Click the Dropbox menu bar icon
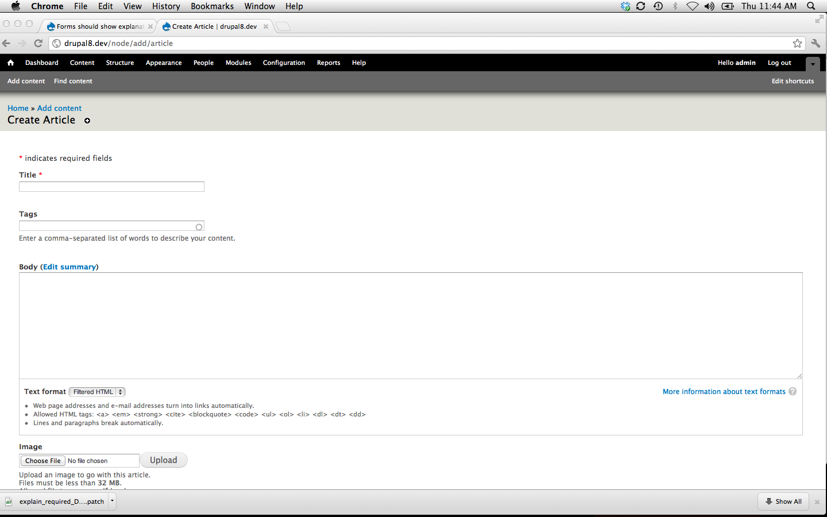Viewport: 827px width, 517px height. [625, 6]
